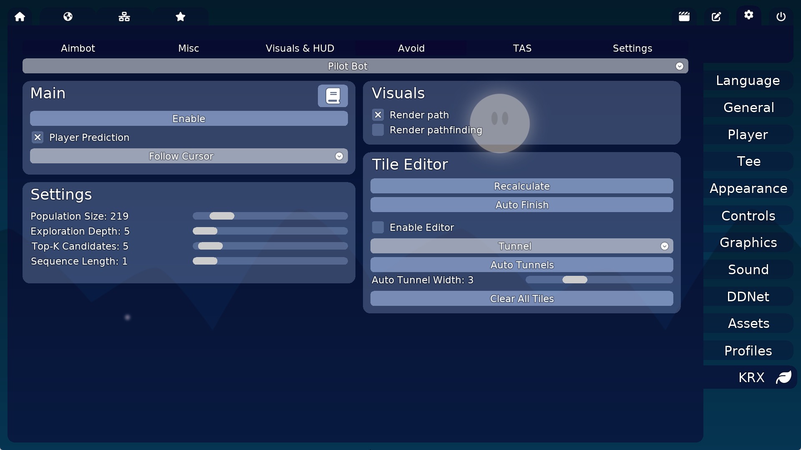Click the Population Size slider
The height and width of the screenshot is (450, 801).
(270, 216)
